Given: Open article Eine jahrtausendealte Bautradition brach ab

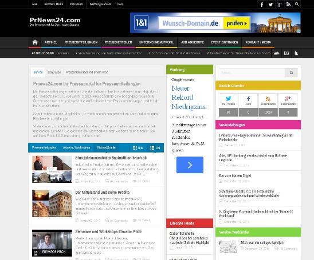Looking at the screenshot, I should tap(111, 158).
